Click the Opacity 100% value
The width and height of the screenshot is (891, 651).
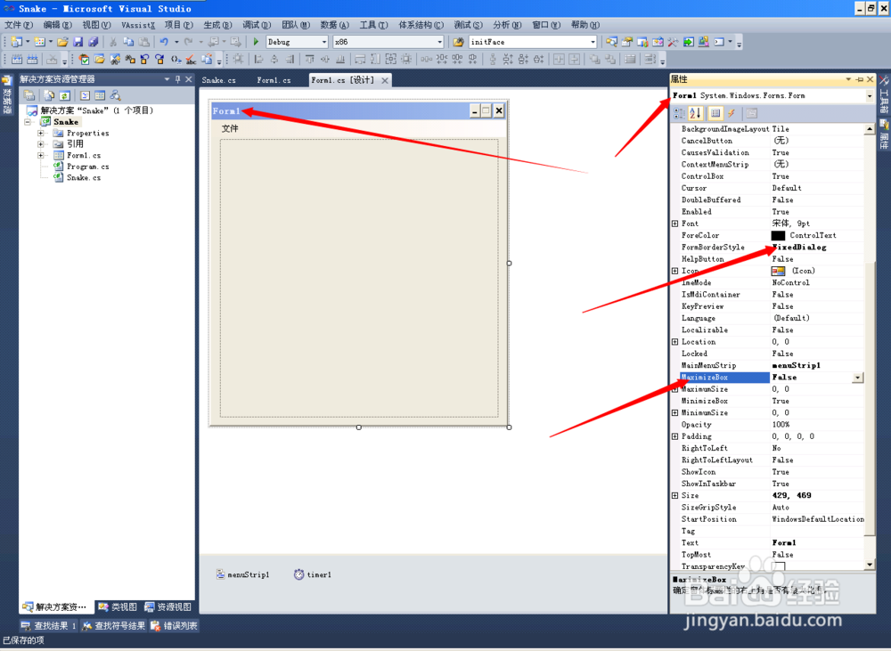tap(781, 425)
